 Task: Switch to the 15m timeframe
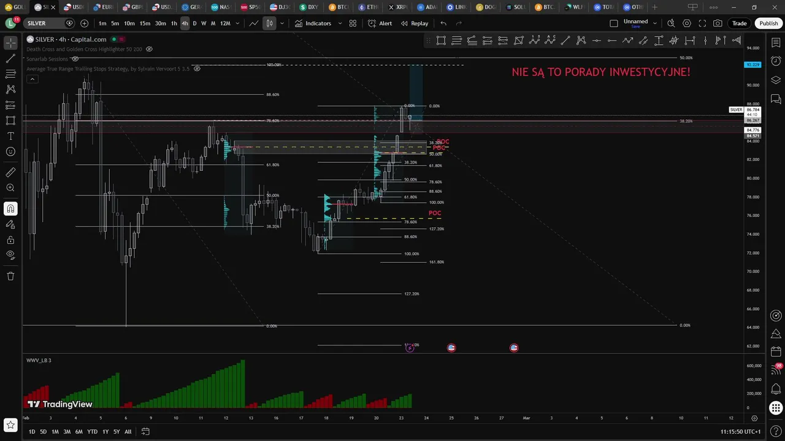coord(145,23)
